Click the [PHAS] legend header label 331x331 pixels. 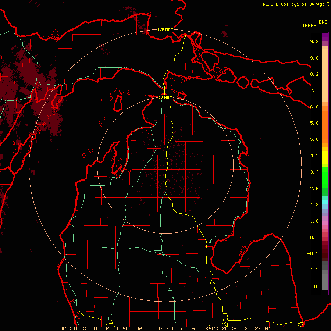tap(311, 25)
